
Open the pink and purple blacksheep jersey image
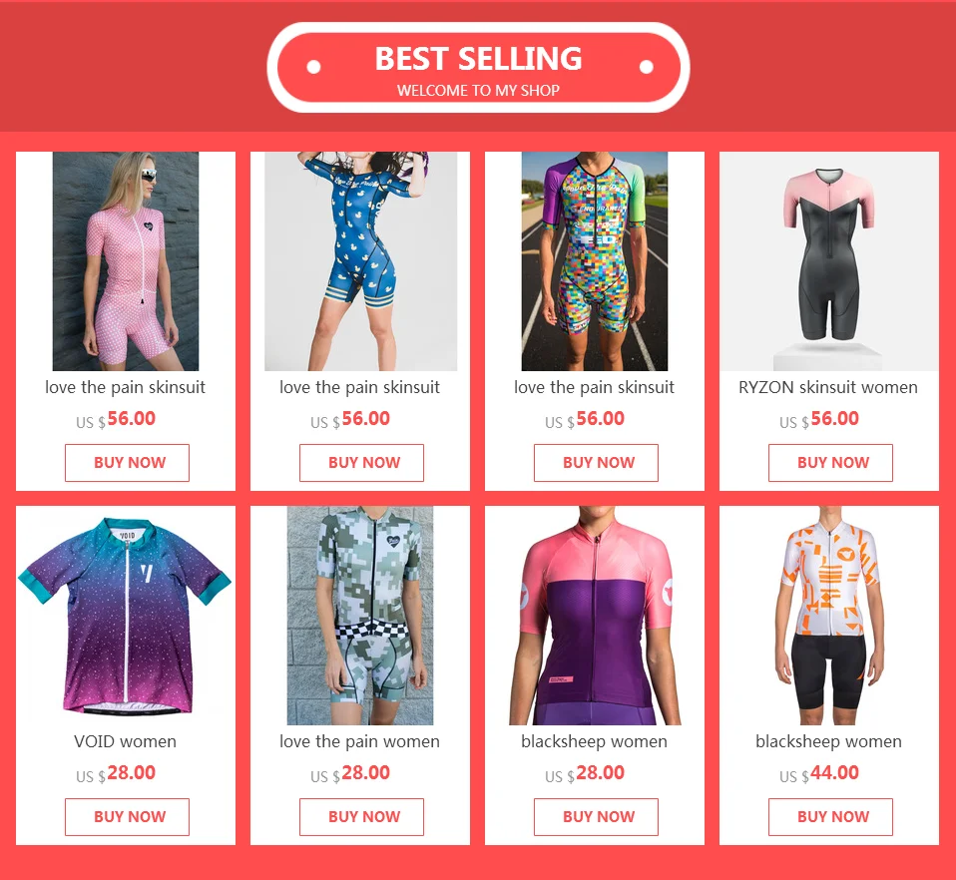(x=595, y=616)
